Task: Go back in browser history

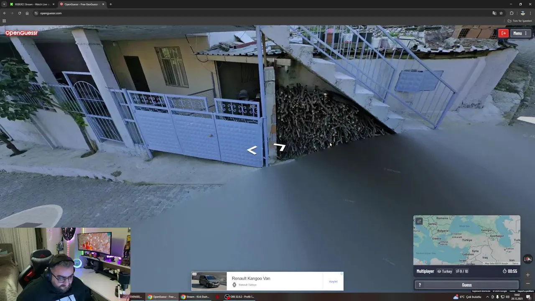Action: (x=5, y=13)
